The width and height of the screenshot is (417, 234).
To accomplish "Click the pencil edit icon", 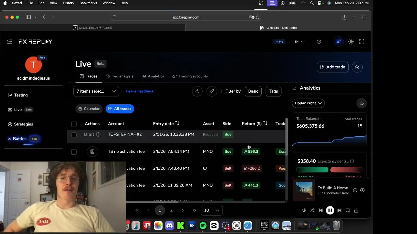I will coord(212,91).
